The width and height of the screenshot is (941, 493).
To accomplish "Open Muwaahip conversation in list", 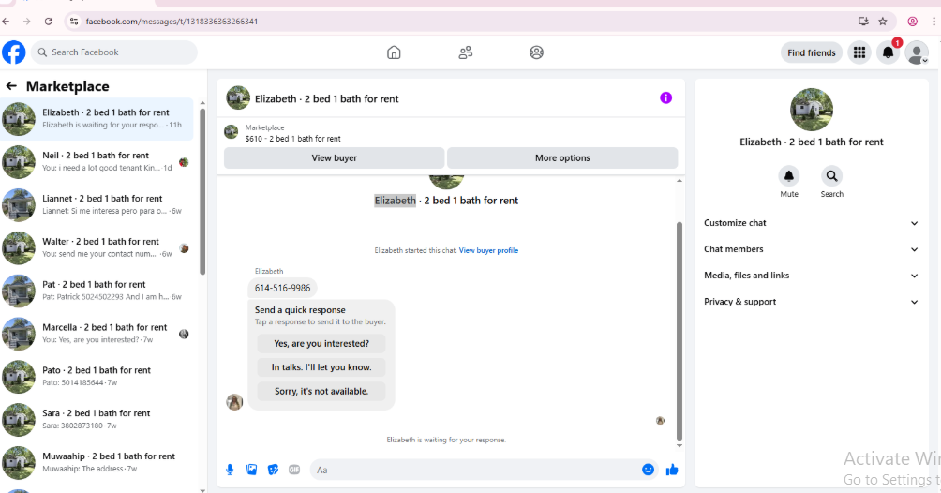I will click(97, 462).
